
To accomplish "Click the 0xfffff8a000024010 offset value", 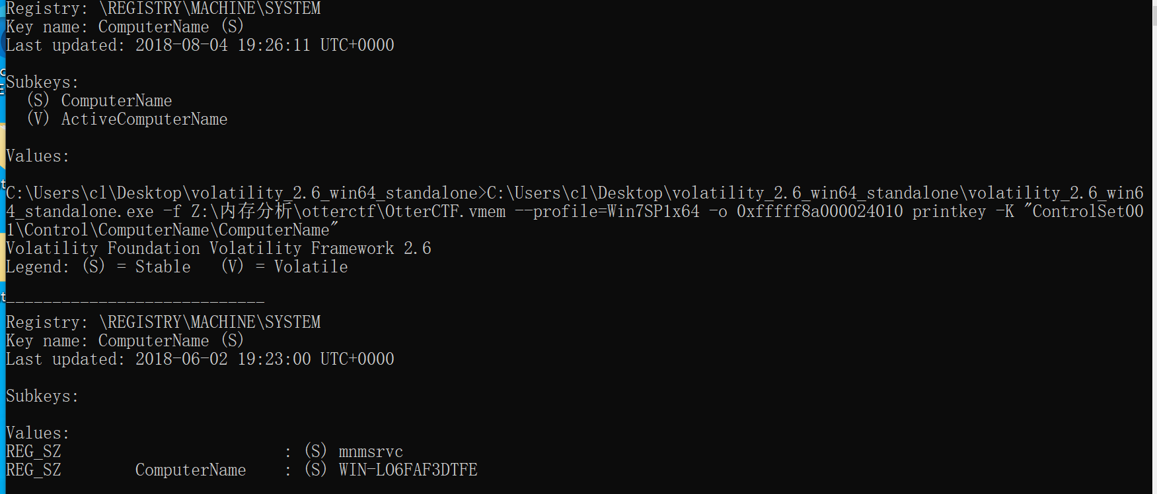I will point(819,212).
